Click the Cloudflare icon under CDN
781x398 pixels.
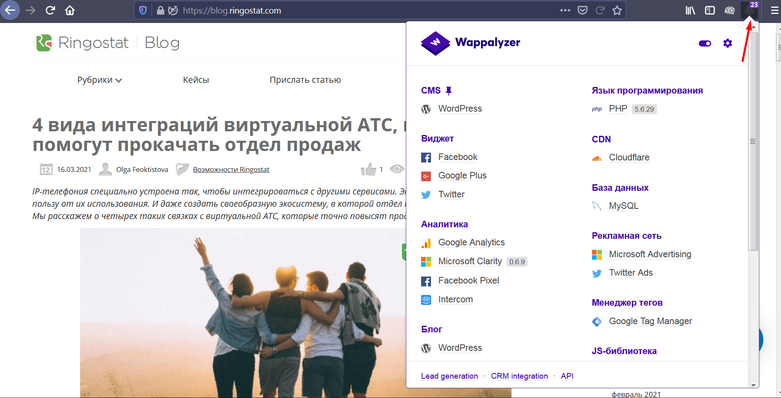[x=597, y=158]
